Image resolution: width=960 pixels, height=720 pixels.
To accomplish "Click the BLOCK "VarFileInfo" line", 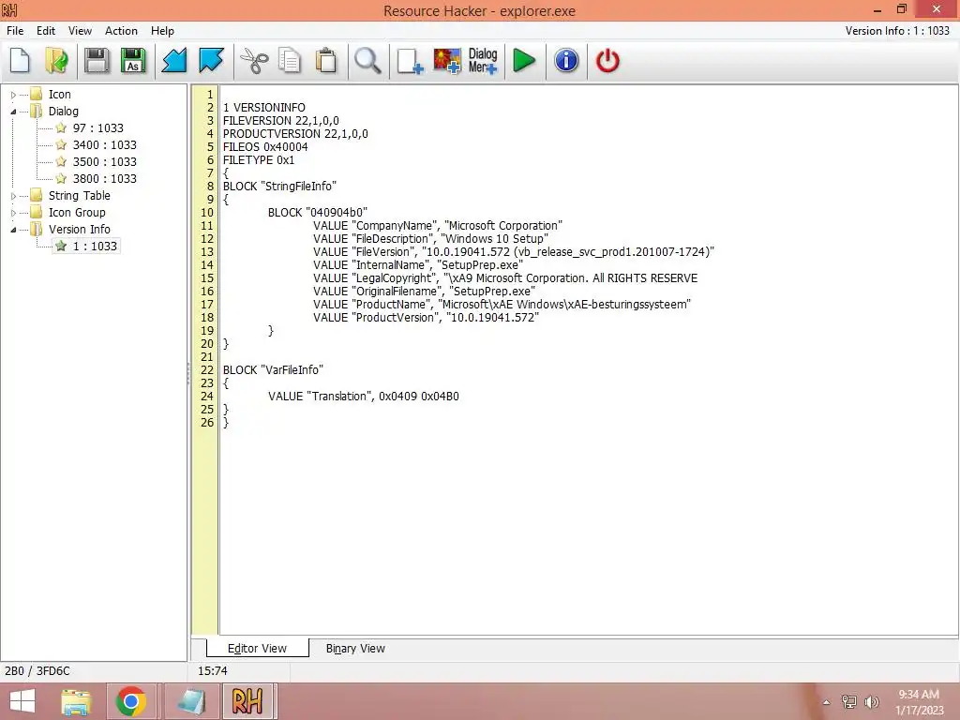I will [x=273, y=369].
